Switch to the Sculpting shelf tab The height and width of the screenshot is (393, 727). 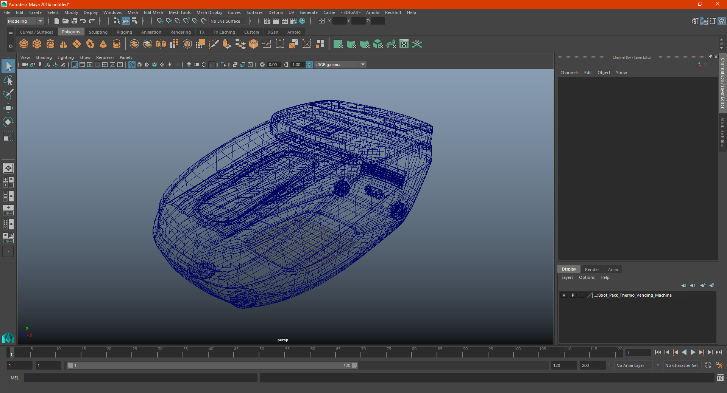98,32
